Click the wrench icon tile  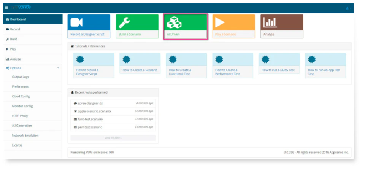(x=125, y=22)
